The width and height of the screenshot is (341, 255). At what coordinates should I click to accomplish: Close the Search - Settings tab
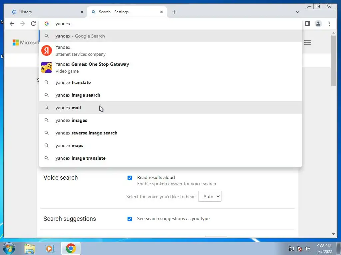pos(162,12)
